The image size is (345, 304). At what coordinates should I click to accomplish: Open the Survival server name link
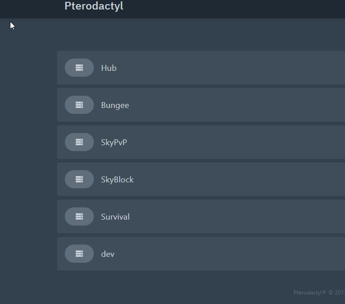point(115,217)
